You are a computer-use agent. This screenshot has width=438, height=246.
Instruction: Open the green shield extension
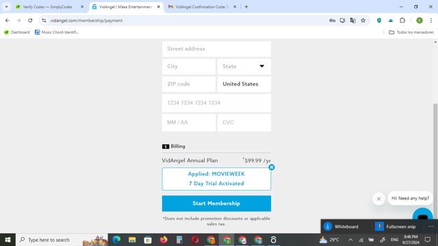point(379,20)
